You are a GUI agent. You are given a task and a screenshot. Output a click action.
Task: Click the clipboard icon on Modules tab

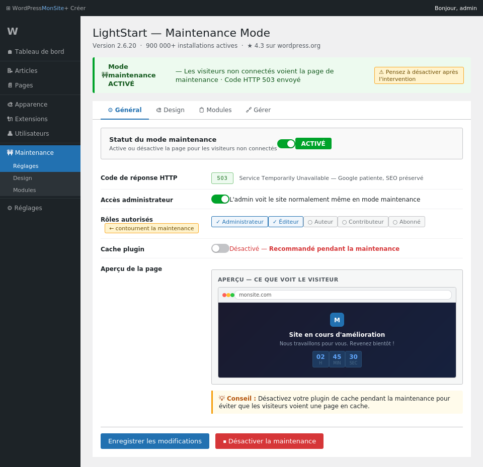[x=201, y=110]
